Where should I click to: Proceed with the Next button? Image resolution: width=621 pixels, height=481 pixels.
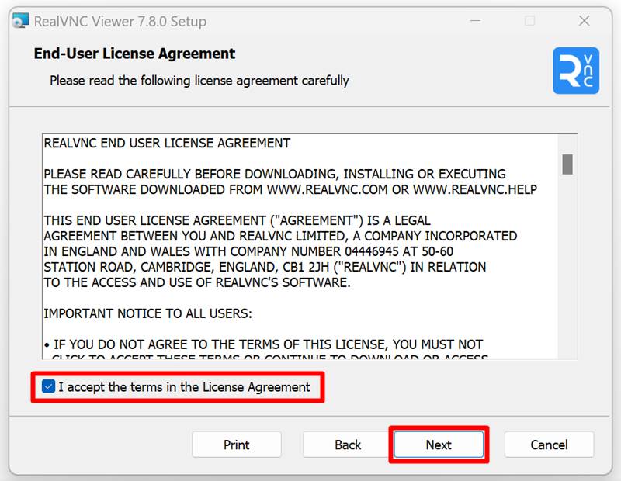439,445
